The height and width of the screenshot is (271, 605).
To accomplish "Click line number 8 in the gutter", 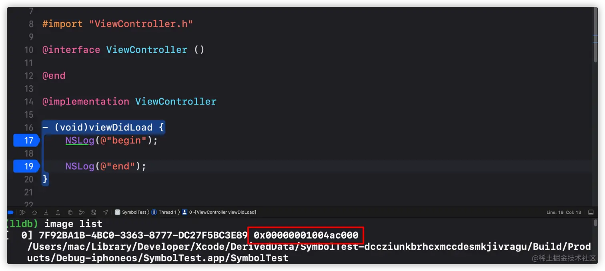I will click(31, 24).
